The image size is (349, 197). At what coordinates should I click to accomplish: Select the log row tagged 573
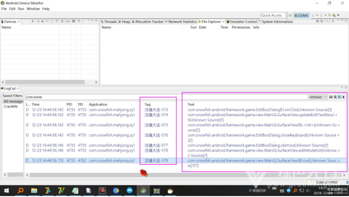186,109
